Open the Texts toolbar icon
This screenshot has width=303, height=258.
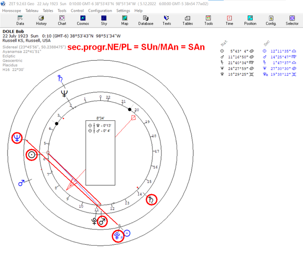click(x=167, y=20)
